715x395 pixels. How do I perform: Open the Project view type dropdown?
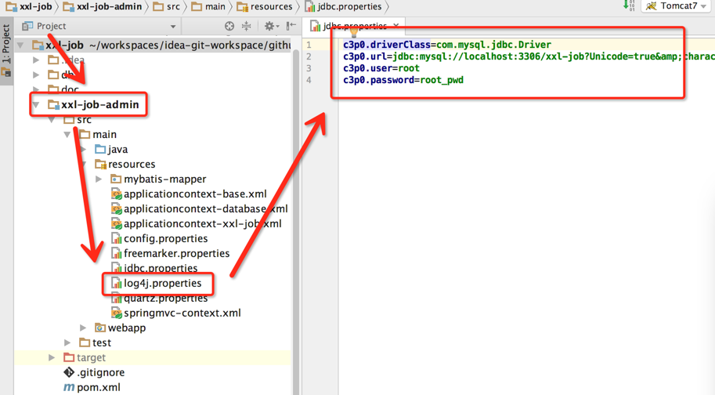coord(173,27)
